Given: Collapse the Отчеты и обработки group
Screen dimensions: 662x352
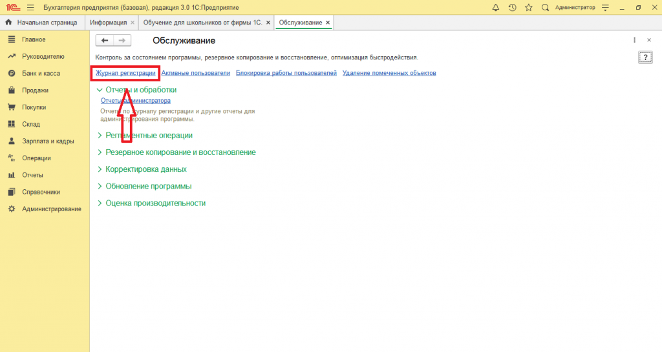Looking at the screenshot, I should (100, 90).
